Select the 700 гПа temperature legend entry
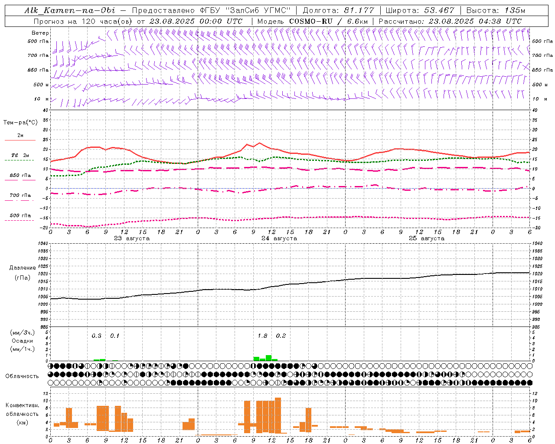This screenshot has height=444, width=555. 20,196
